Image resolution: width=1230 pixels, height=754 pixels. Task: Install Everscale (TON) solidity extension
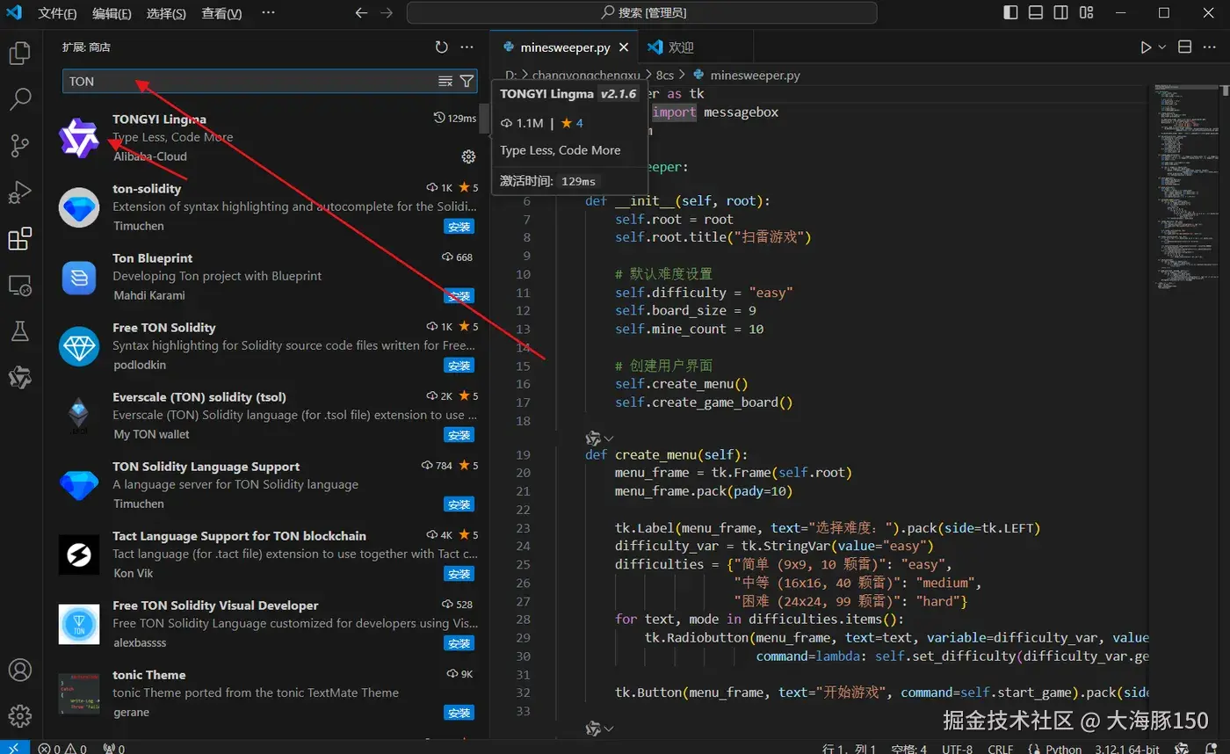coord(459,434)
